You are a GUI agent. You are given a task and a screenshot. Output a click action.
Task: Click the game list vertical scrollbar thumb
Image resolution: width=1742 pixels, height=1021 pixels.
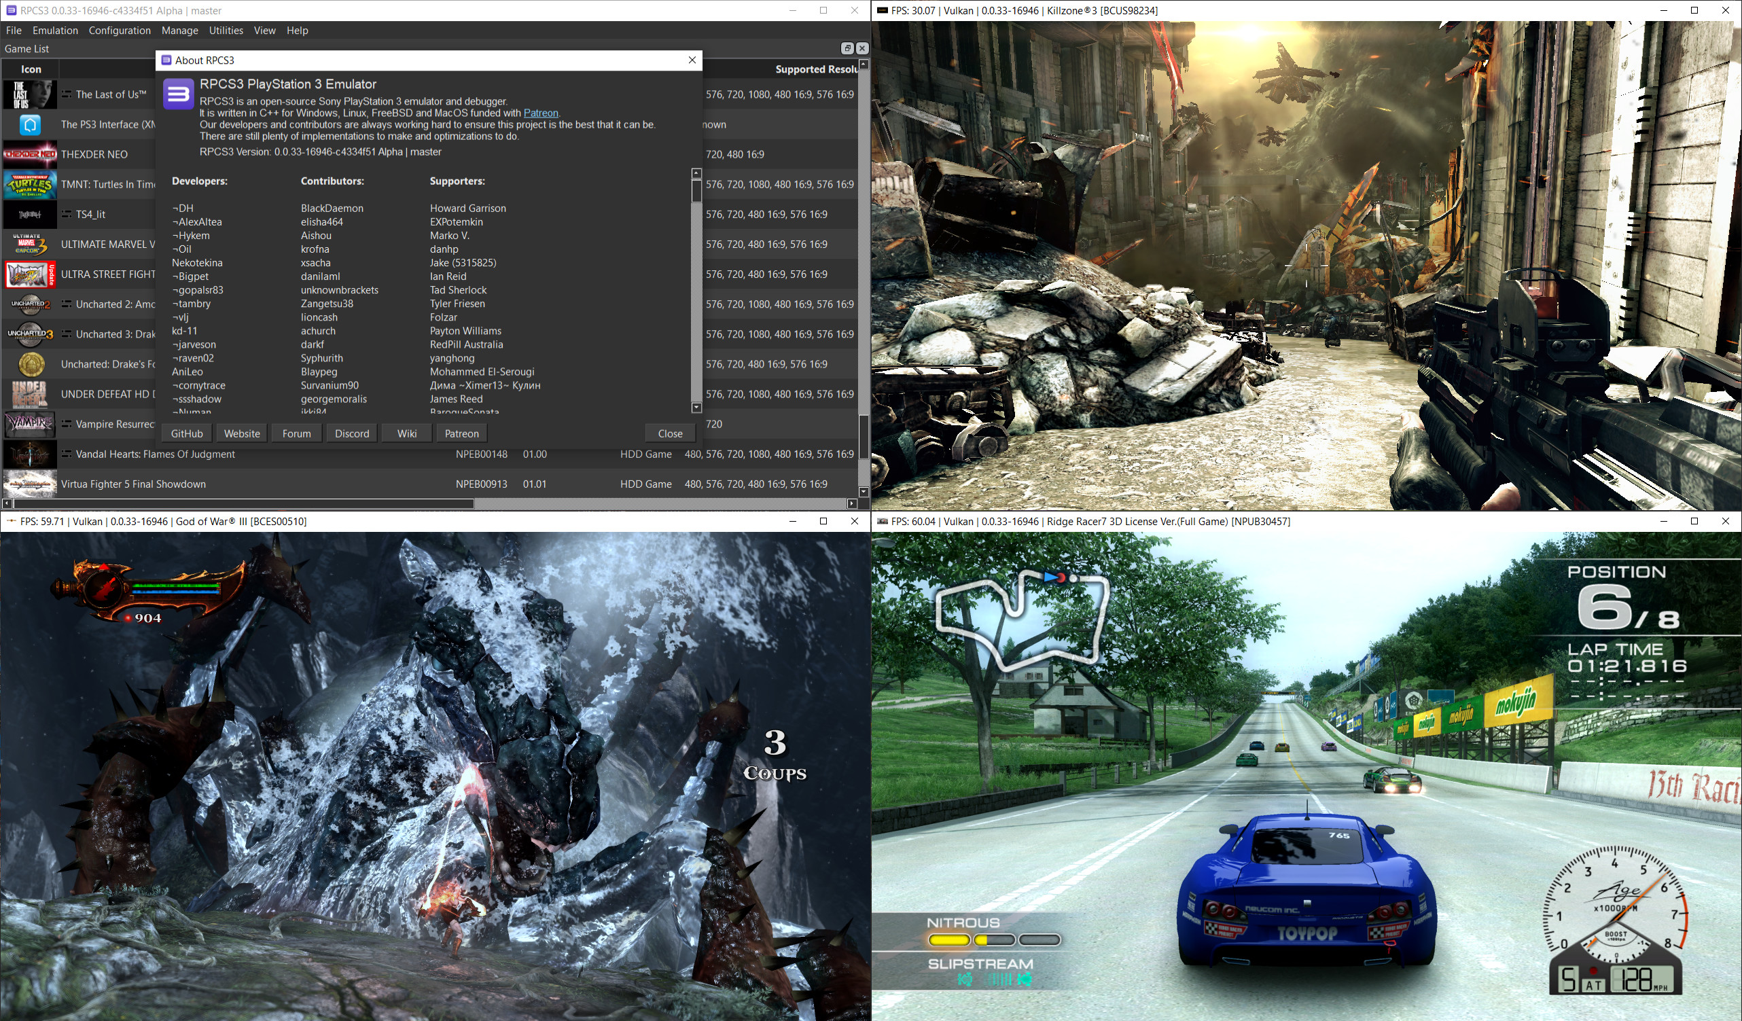pyautogui.click(x=864, y=436)
